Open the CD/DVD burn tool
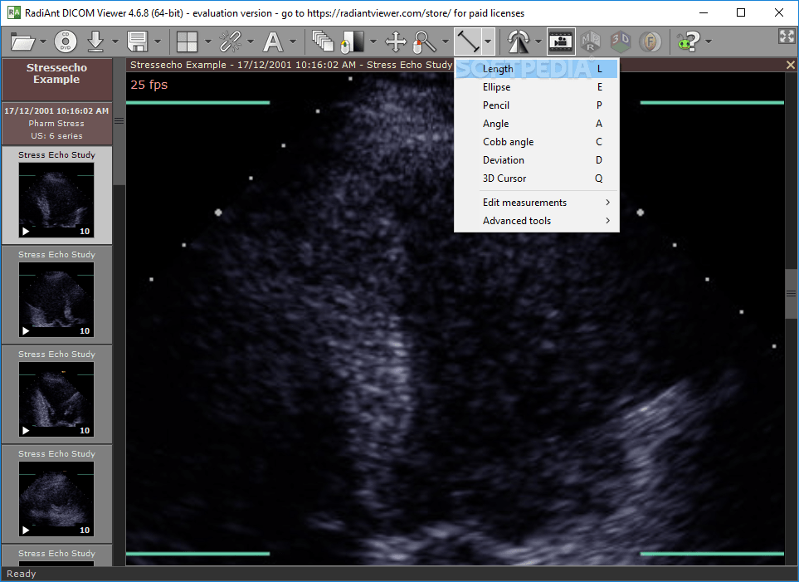The image size is (799, 582). [x=65, y=42]
